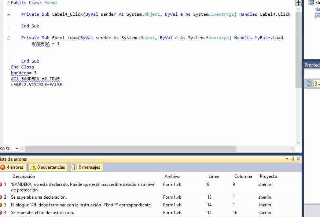
Task: Click the horizontal scrollbar right arrow
Action: click(x=292, y=149)
